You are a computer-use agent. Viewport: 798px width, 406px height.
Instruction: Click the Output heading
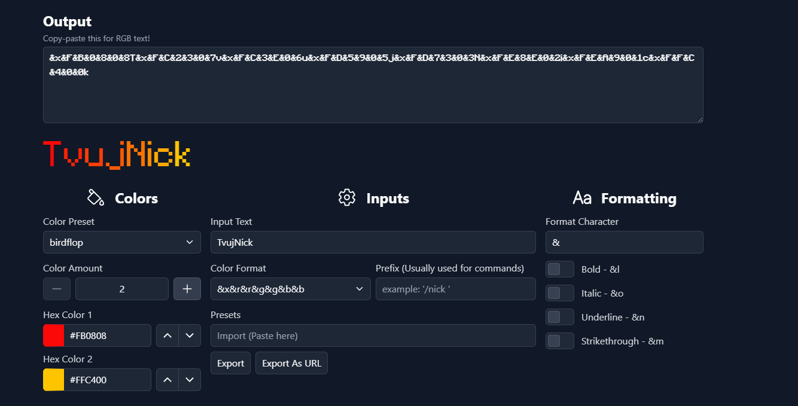coord(68,22)
